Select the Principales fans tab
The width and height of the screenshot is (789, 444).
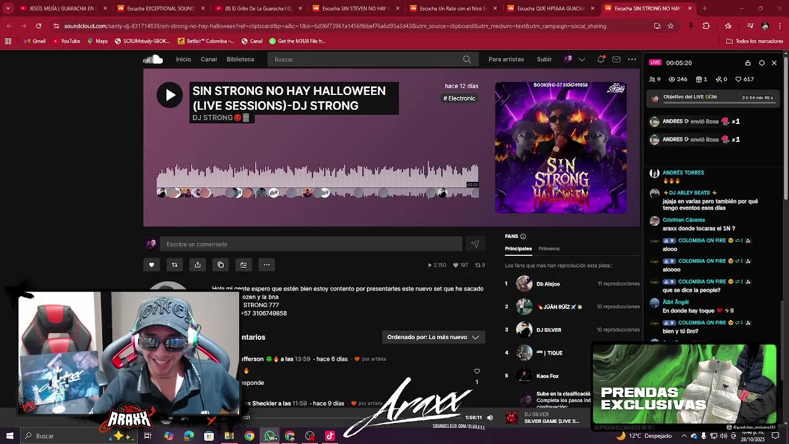tap(518, 249)
